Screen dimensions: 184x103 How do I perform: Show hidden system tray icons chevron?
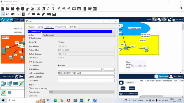(147, 100)
